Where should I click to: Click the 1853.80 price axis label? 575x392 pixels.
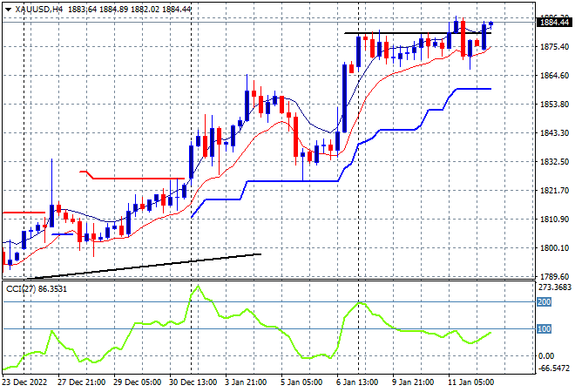[554, 105]
